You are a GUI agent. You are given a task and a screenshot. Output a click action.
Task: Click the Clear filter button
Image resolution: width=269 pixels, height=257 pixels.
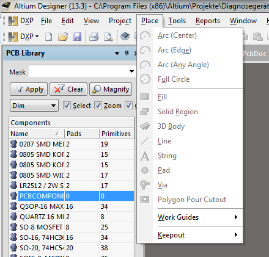(68, 89)
